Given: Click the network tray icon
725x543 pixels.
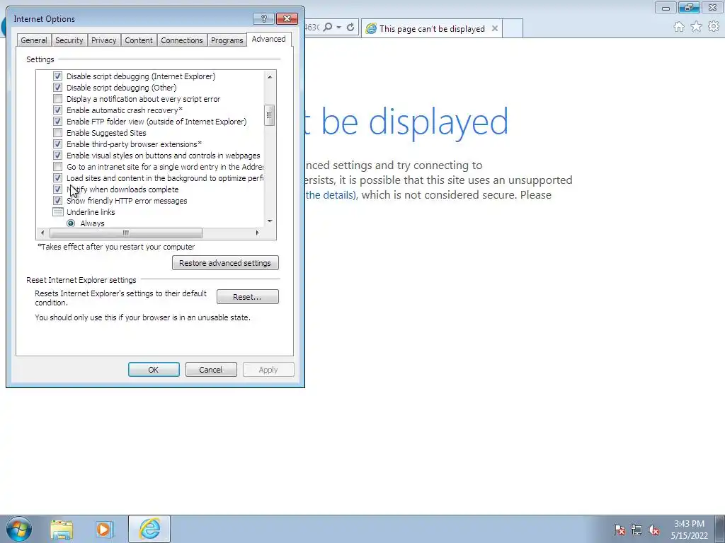Looking at the screenshot, I should (636, 530).
